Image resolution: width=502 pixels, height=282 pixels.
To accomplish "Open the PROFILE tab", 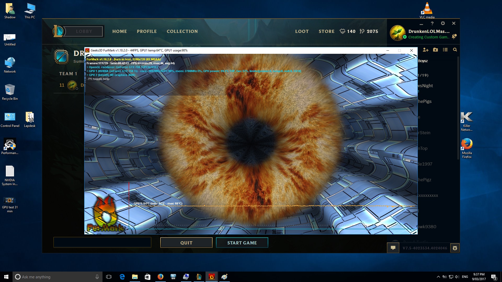I will click(x=147, y=31).
